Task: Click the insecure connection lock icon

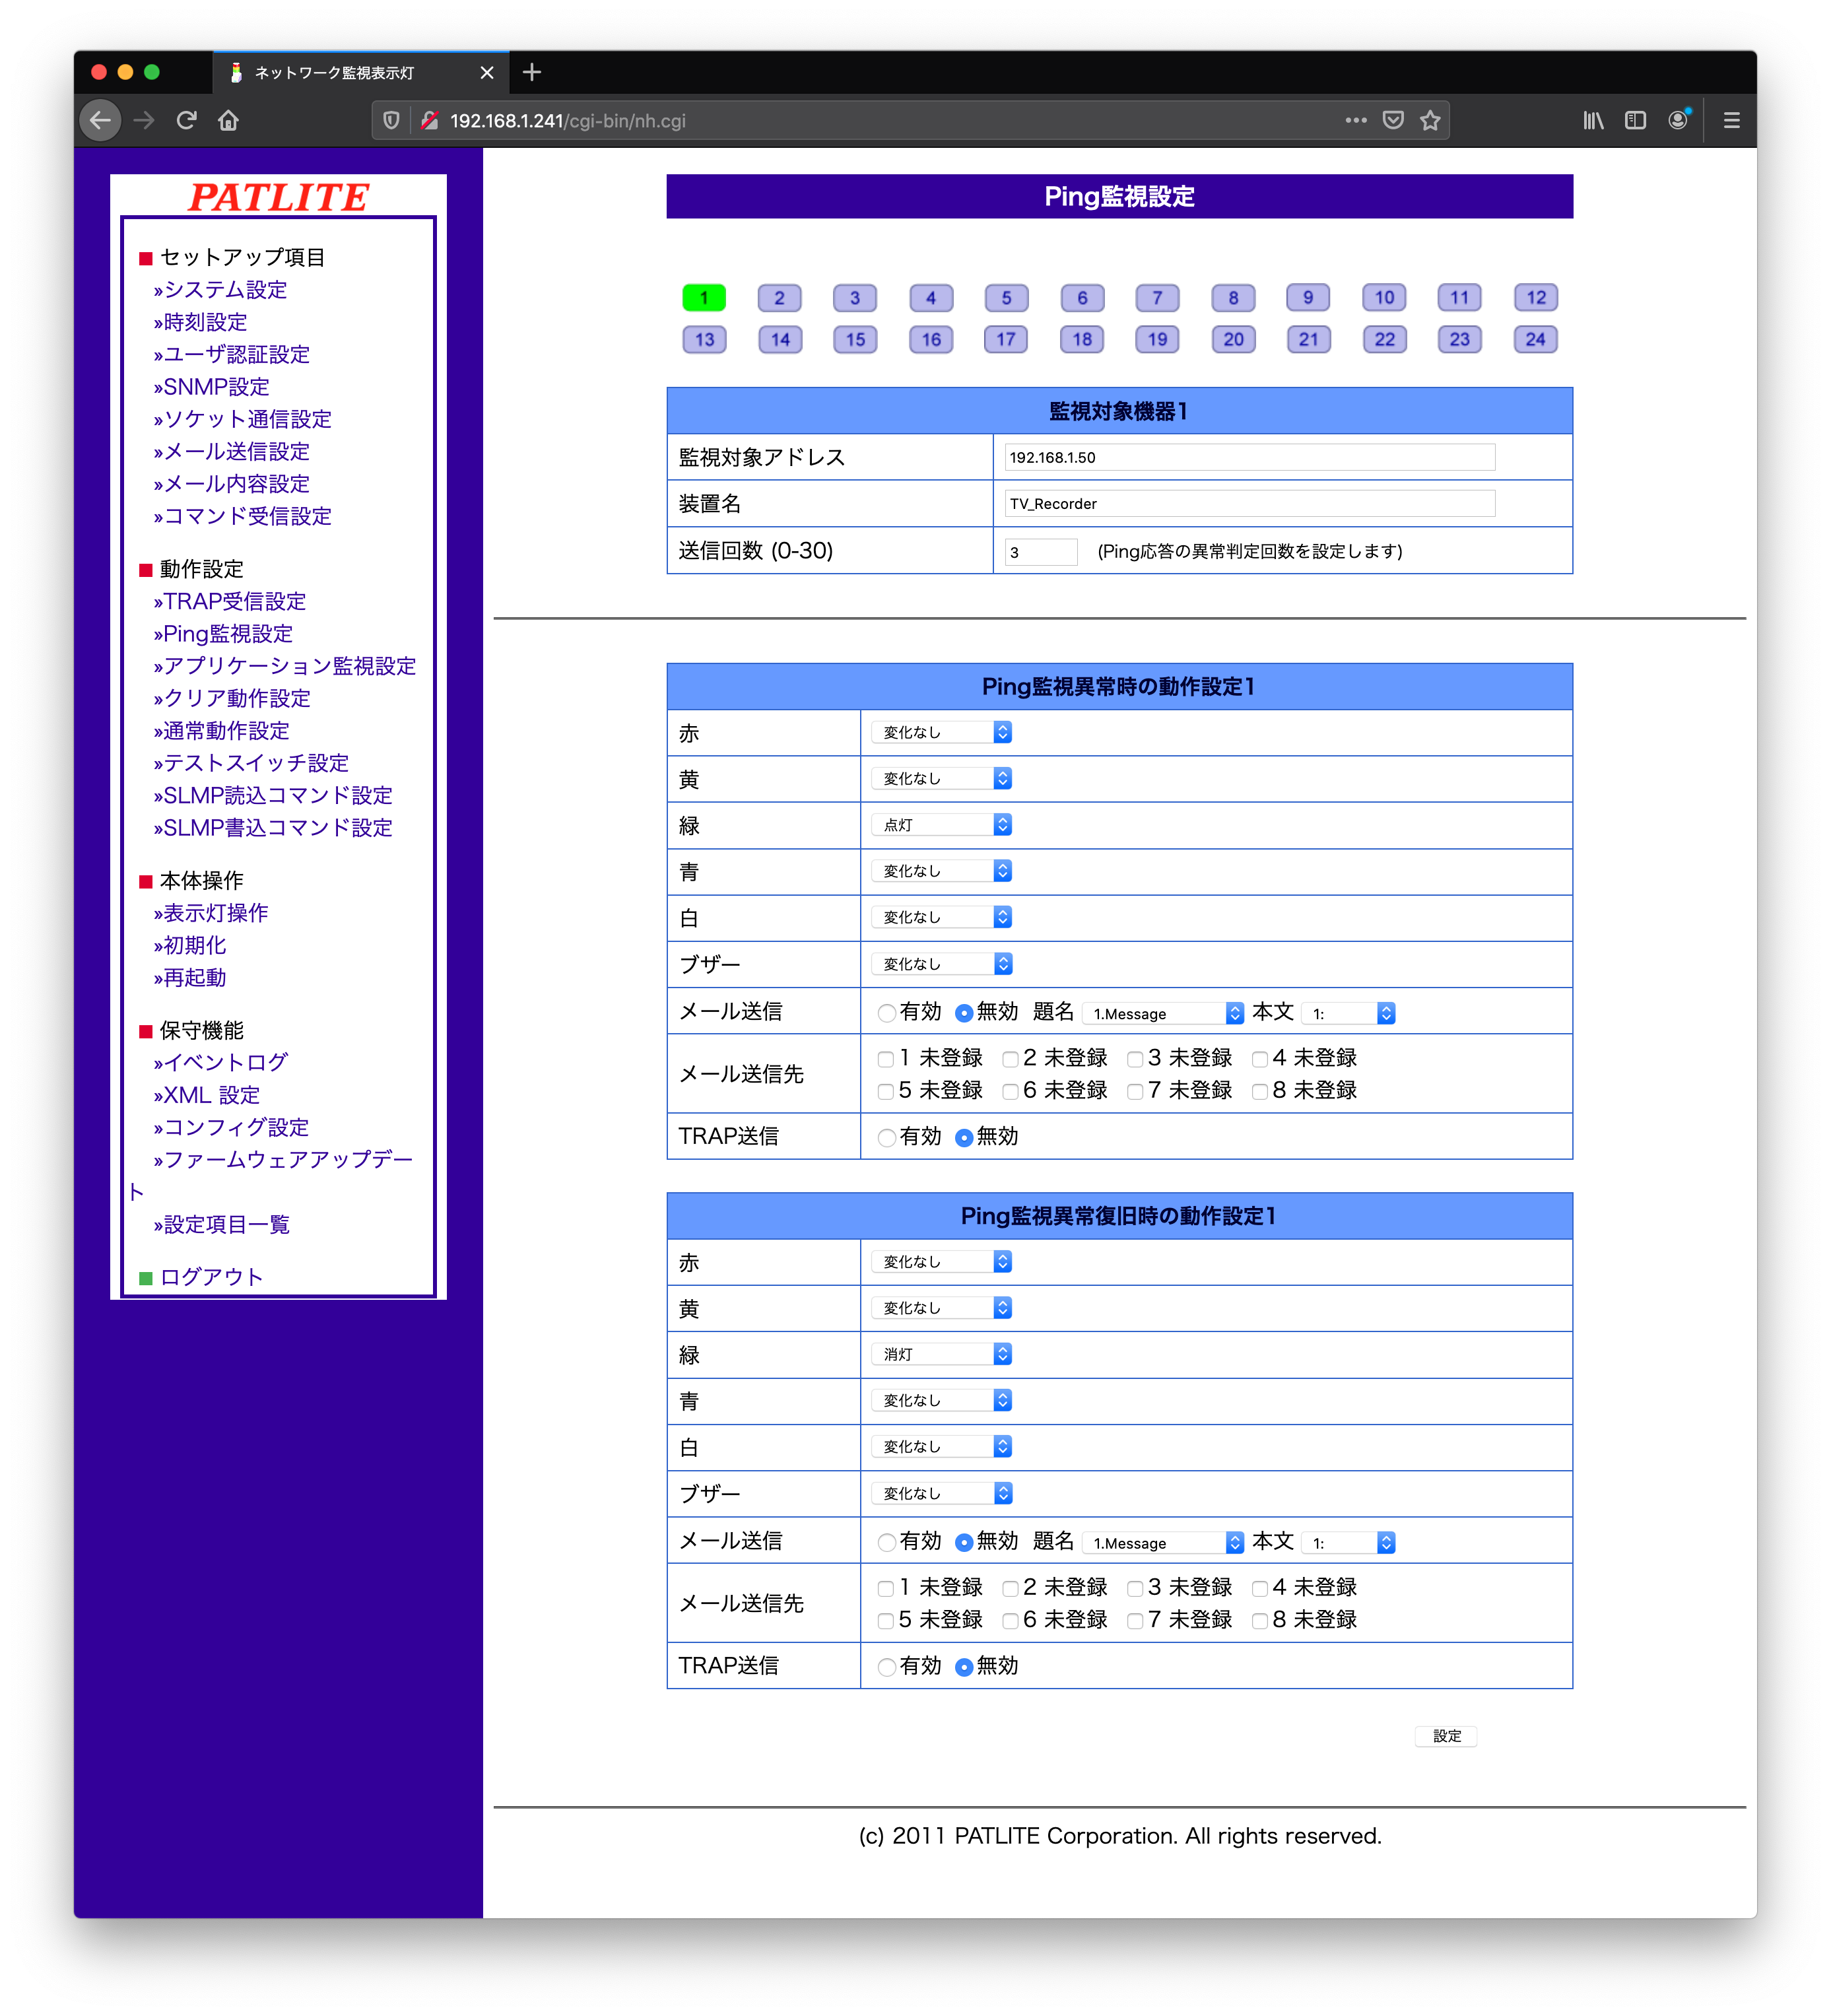Action: pos(429,121)
